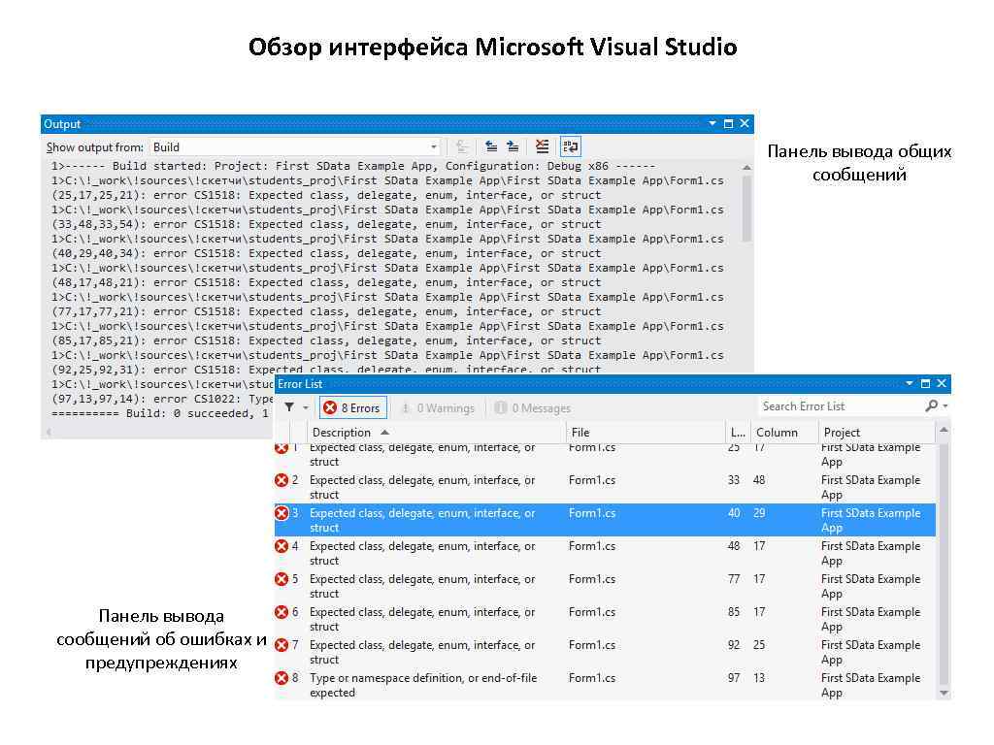
Task: Click into the Search Error List field
Action: click(839, 406)
